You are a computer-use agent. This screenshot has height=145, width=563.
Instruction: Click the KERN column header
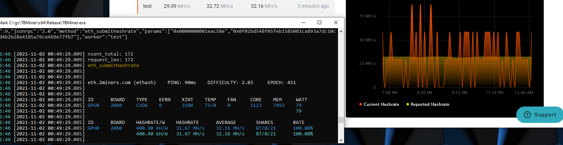point(165,100)
